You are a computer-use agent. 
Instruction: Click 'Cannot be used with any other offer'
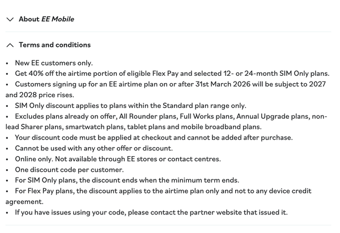(94, 148)
